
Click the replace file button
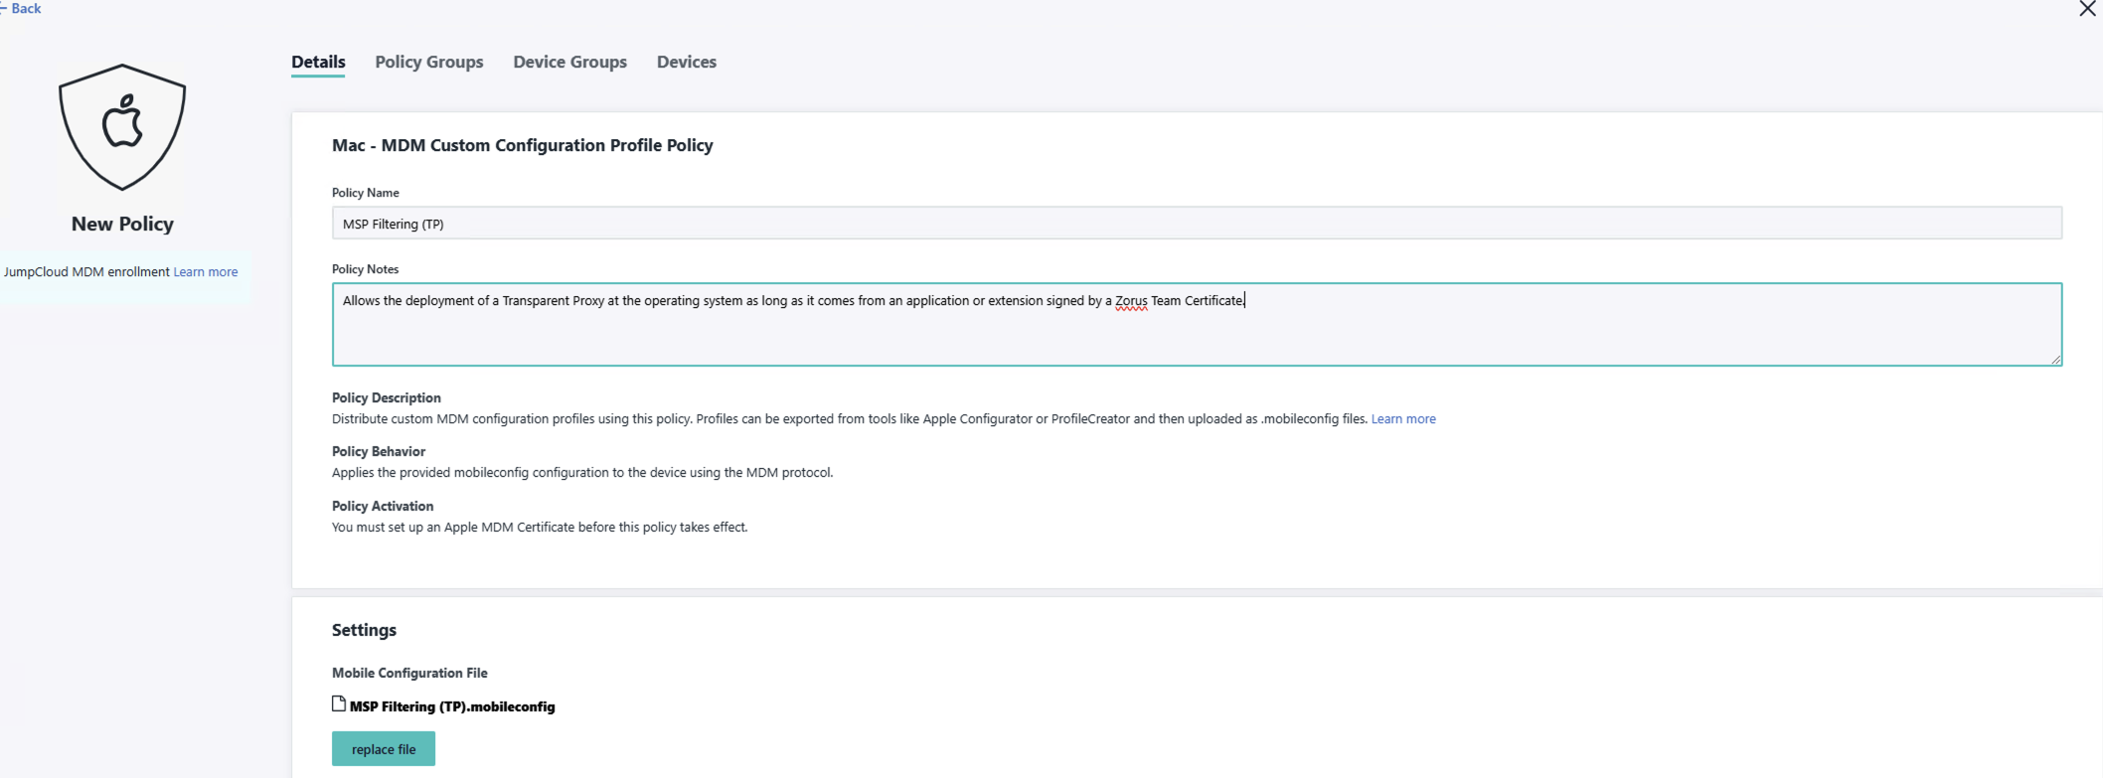[x=384, y=749]
